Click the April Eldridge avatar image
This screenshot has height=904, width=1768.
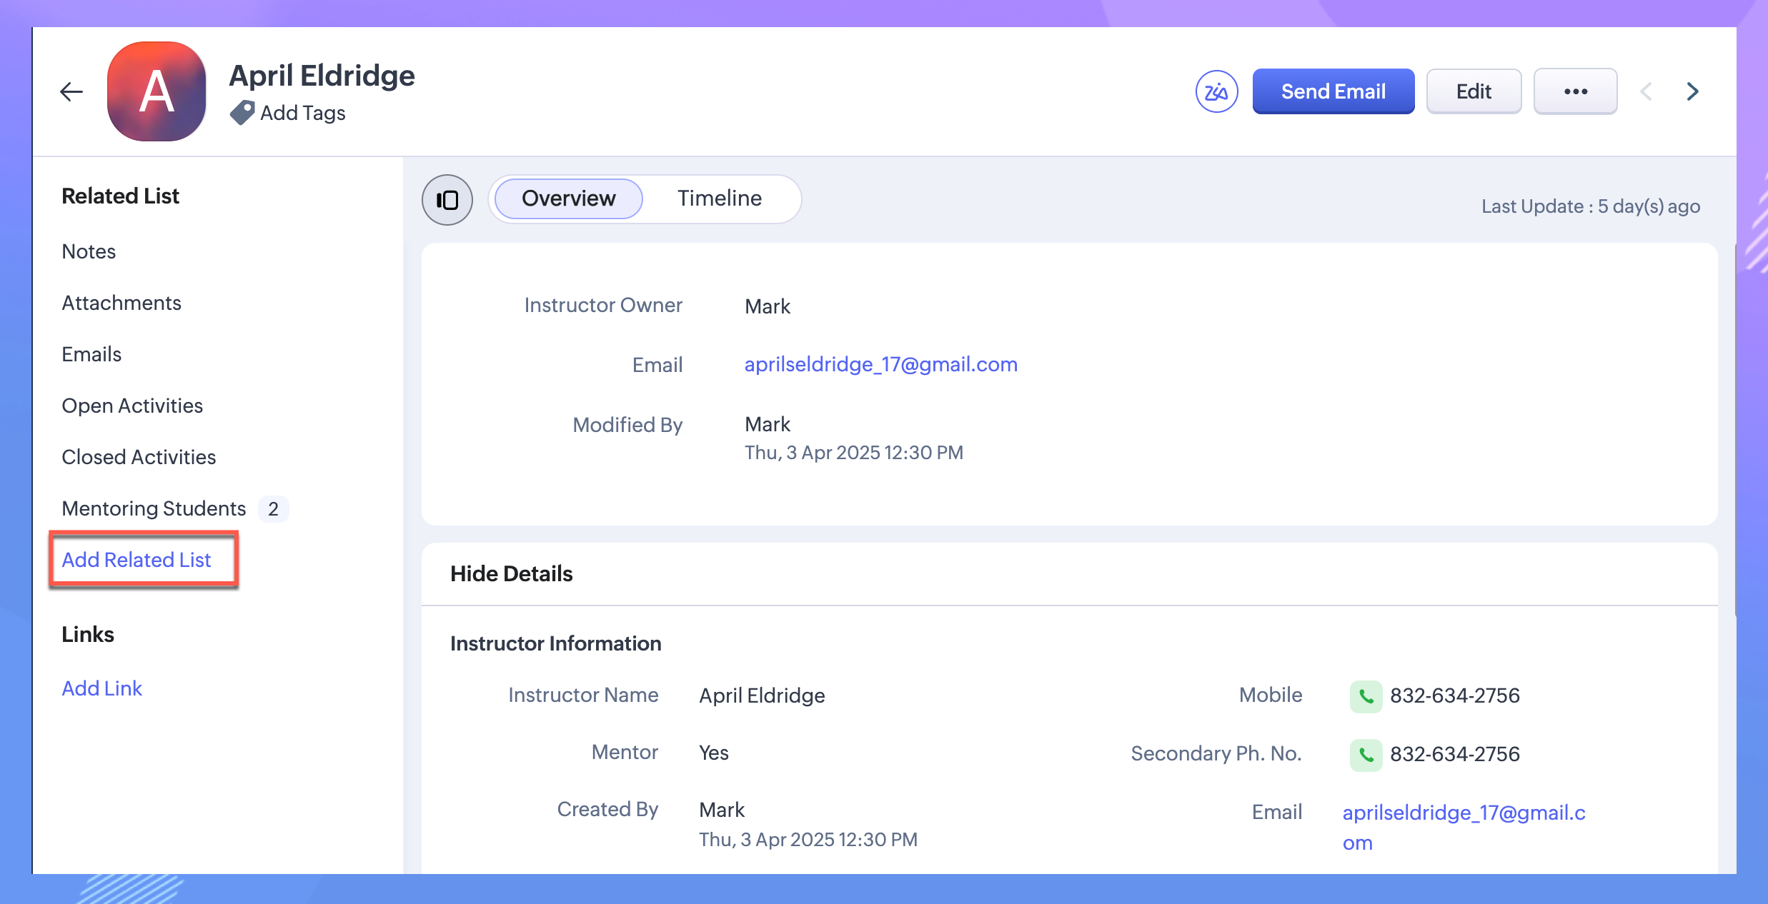(x=157, y=91)
